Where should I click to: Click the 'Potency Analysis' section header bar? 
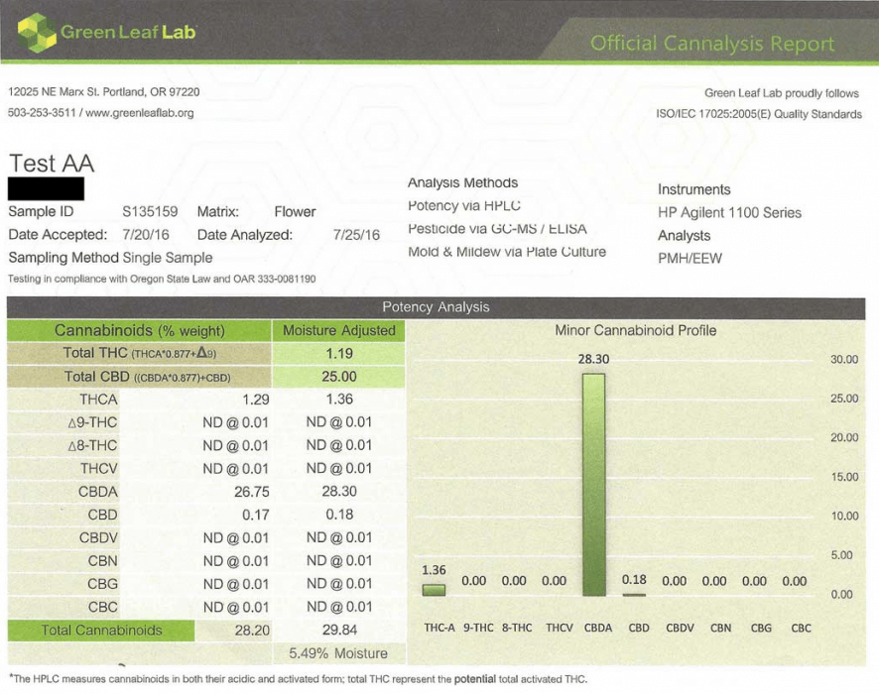coord(436,307)
